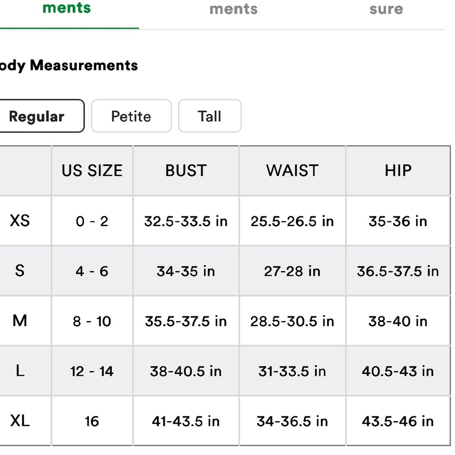455x455 pixels.
Task: Select the L size row label
Action: (x=20, y=371)
